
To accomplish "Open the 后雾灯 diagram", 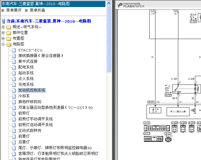I will pyautogui.click(x=24, y=142).
